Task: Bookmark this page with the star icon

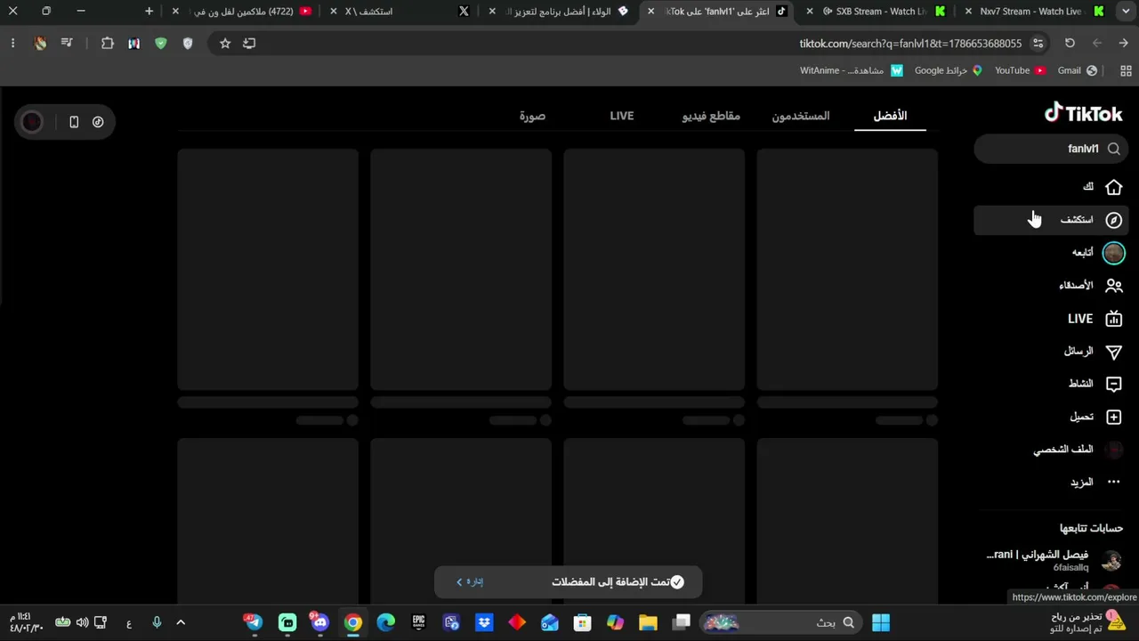Action: [x=225, y=43]
